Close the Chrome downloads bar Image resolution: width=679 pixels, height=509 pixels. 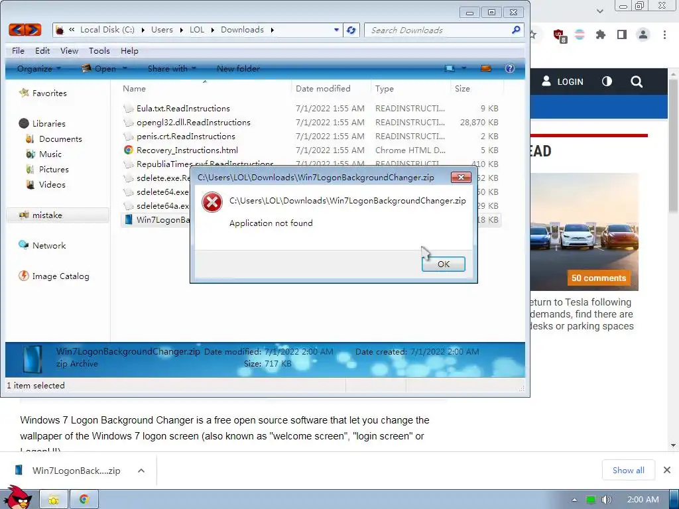pos(667,470)
